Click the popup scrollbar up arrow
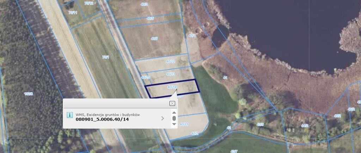This screenshot has height=153, width=361. (x=174, y=112)
